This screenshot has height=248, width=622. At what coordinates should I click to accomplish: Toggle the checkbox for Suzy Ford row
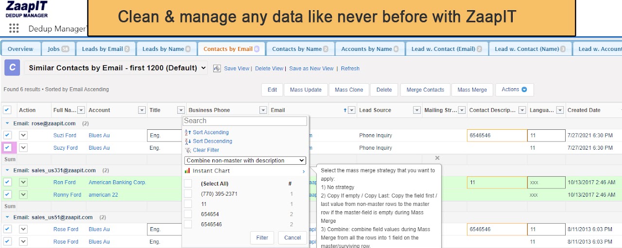click(7, 148)
